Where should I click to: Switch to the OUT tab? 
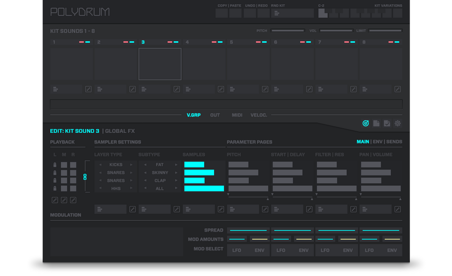coord(215,115)
